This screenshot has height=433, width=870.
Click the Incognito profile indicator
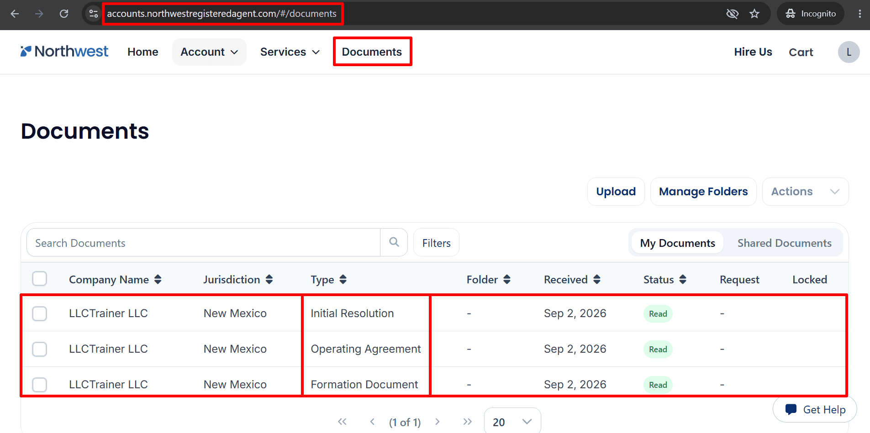pyautogui.click(x=811, y=14)
